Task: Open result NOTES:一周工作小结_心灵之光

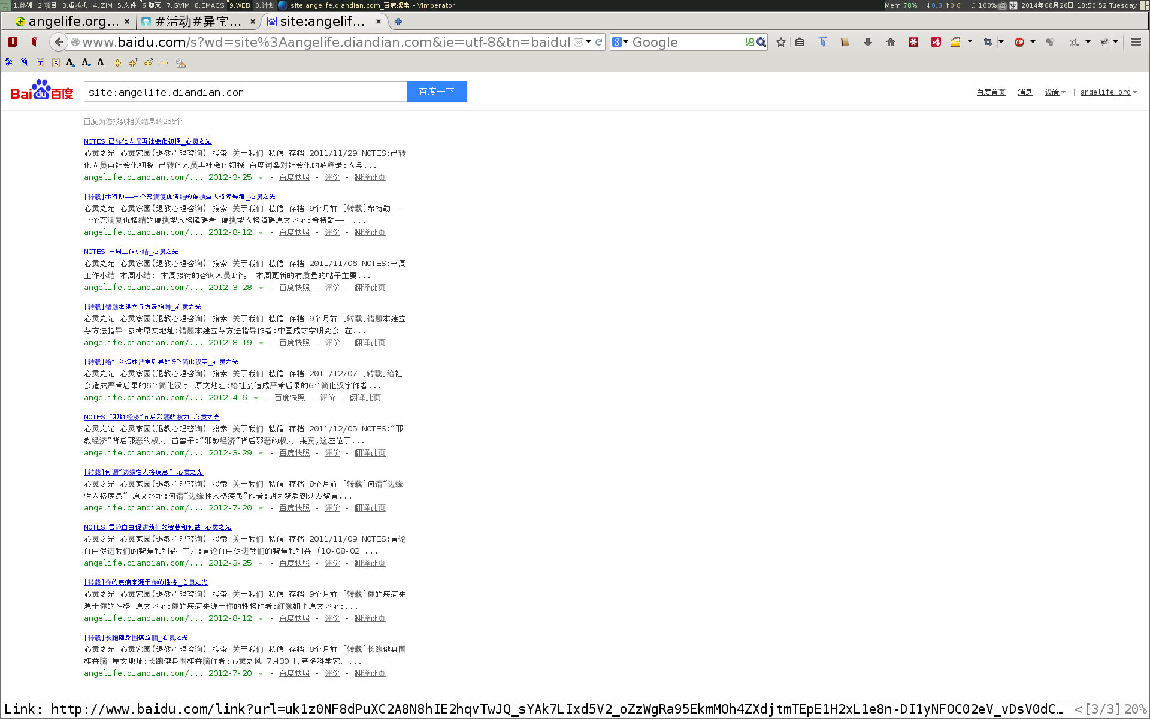Action: [x=131, y=252]
